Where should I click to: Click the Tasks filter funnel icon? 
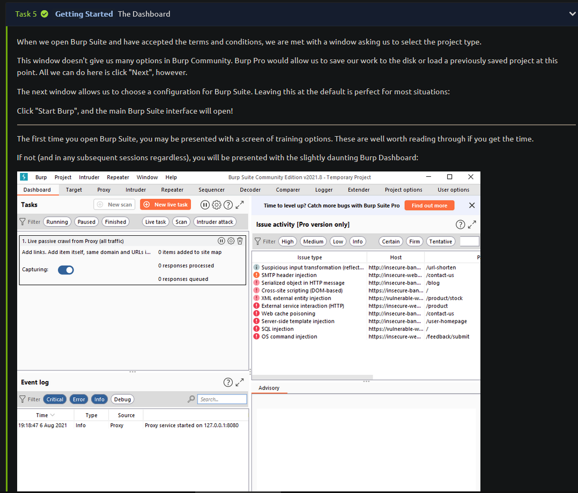coord(23,222)
